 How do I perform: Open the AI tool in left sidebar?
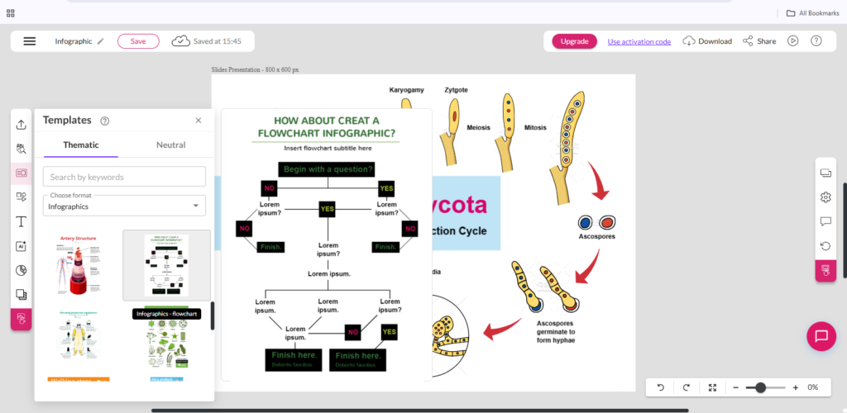coord(21,246)
